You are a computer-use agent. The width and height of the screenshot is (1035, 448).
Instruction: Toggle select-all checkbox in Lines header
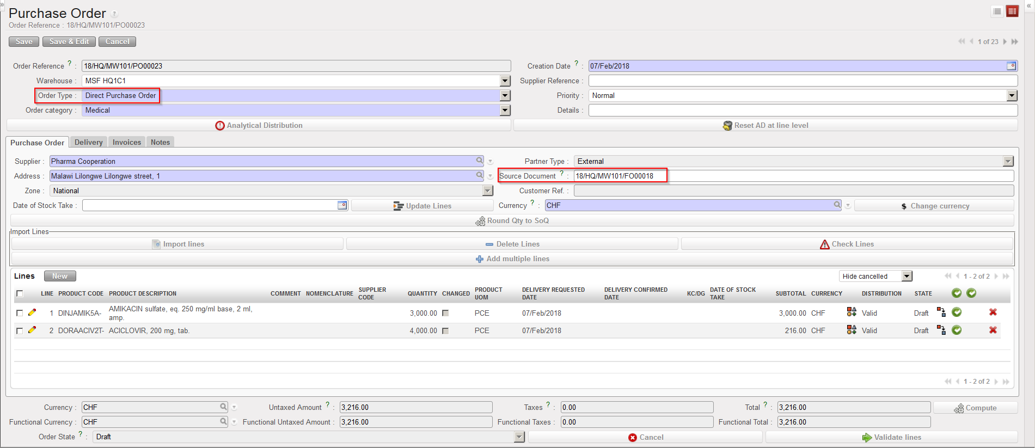(20, 293)
